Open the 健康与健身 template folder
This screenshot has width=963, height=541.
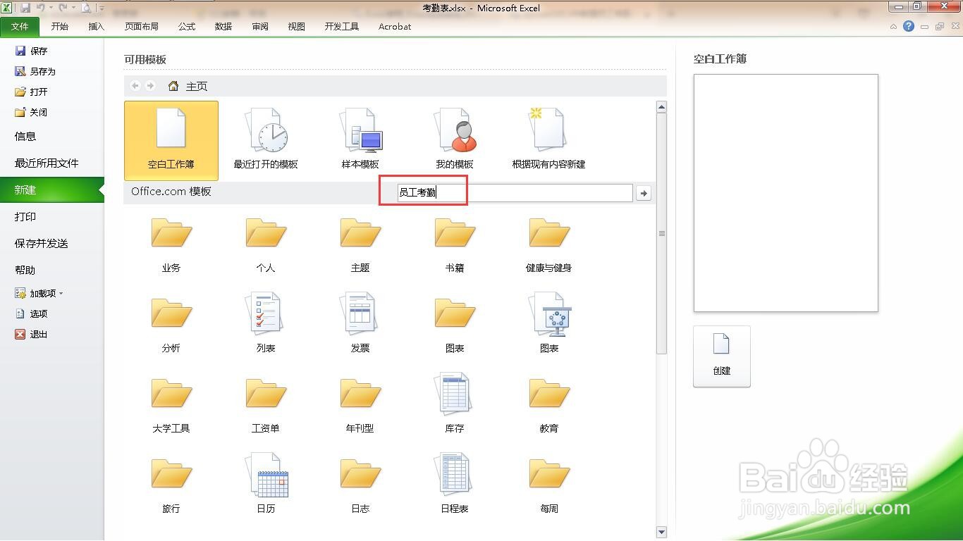point(548,244)
